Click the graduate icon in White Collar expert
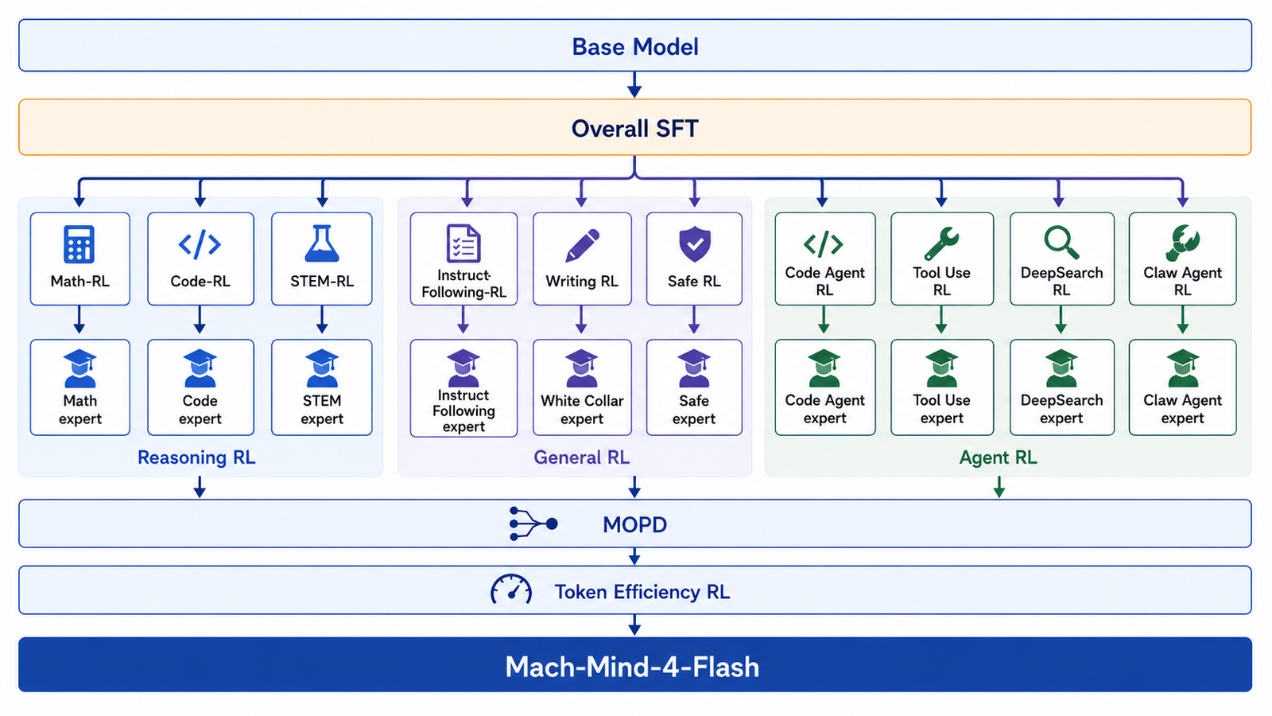The height and width of the screenshot is (716, 1272). 582,368
